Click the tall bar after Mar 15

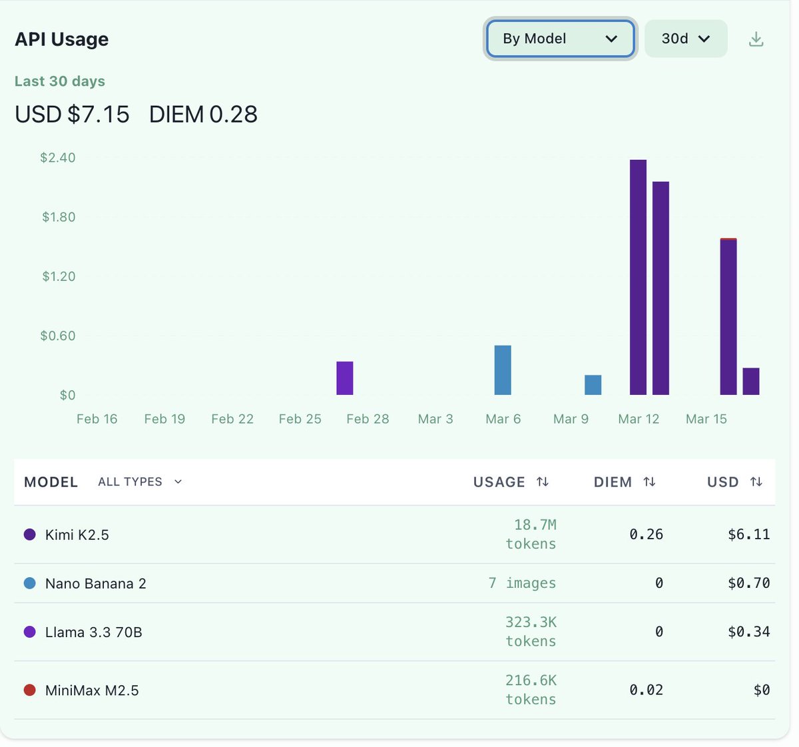tap(728, 316)
